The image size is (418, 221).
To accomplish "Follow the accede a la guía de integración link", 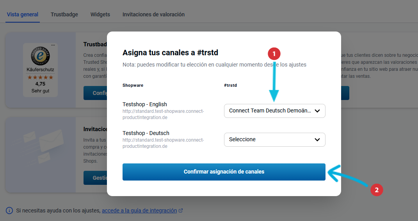I will click(139, 210).
